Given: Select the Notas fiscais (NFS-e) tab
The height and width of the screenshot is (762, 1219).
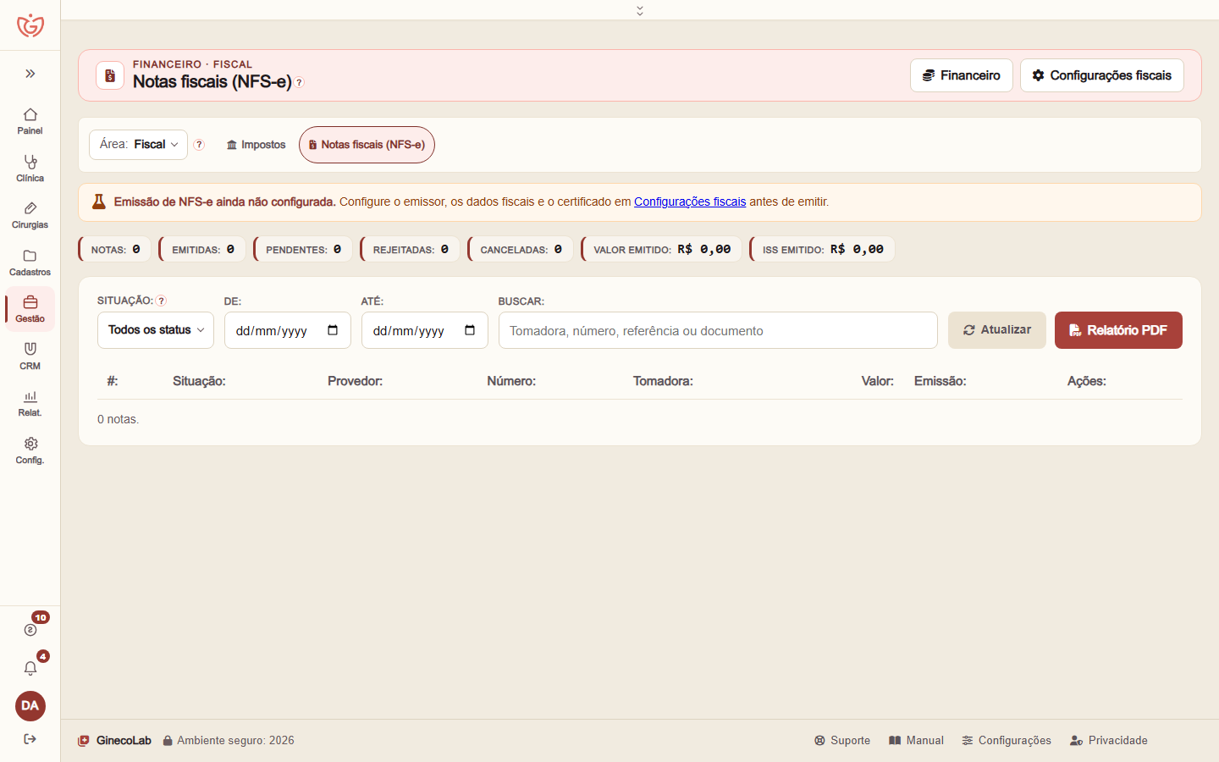Looking at the screenshot, I should pyautogui.click(x=367, y=145).
